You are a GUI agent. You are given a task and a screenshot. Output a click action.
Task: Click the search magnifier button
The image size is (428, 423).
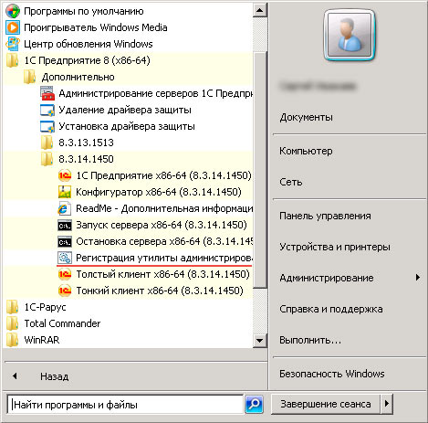(x=254, y=405)
